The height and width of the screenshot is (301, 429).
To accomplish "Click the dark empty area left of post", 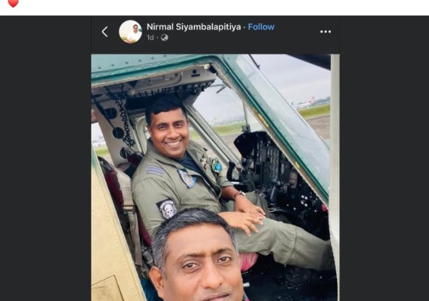I will [45, 158].
